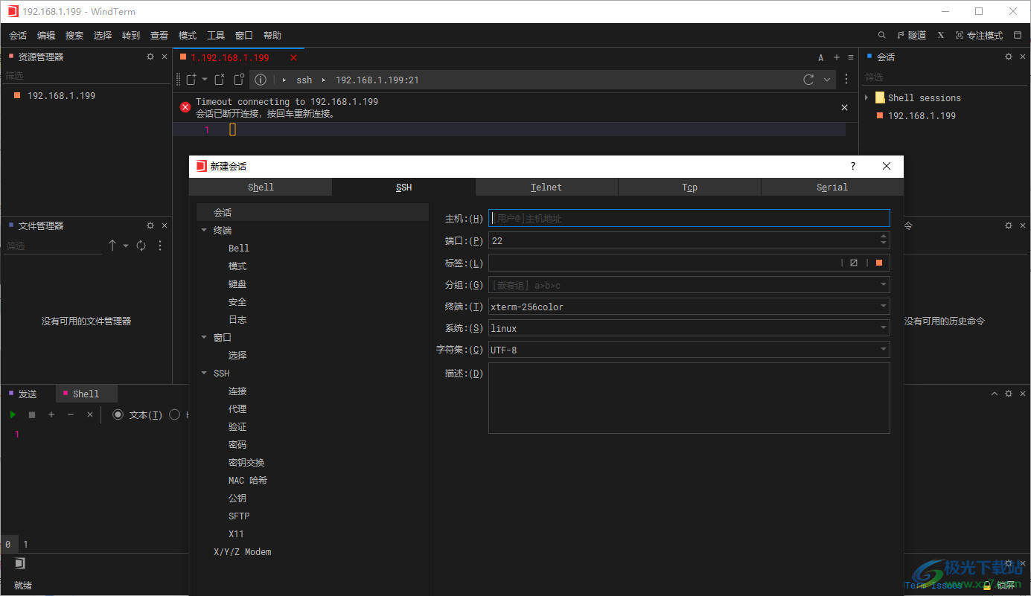The height and width of the screenshot is (596, 1031).
Task: Dismiss the timeout connection alert
Action: [x=844, y=107]
